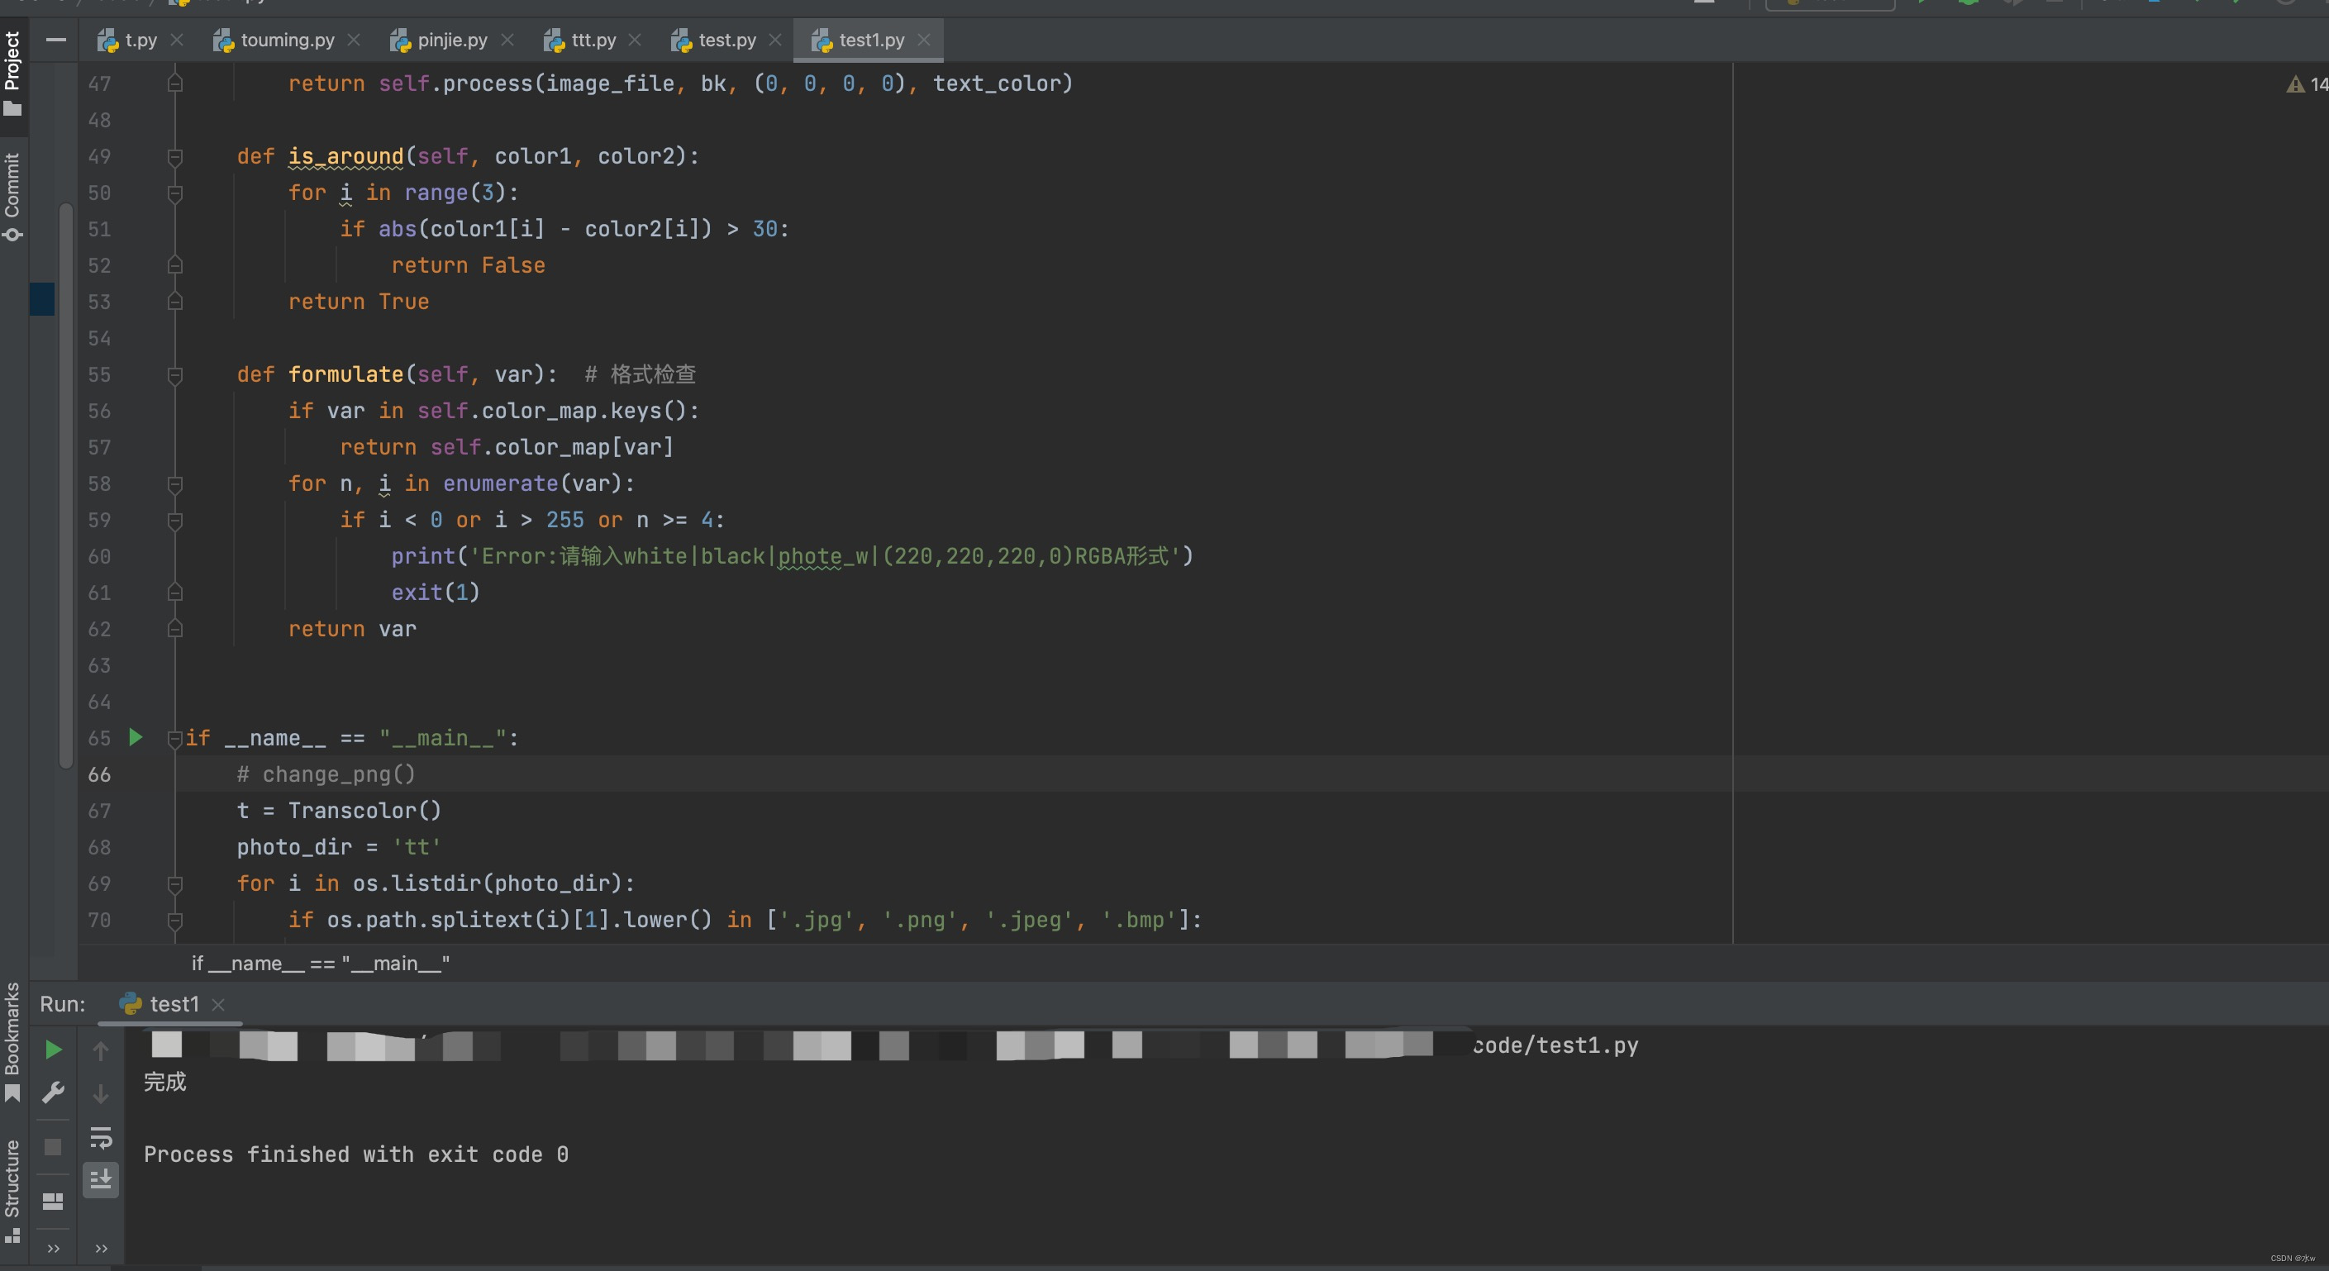Image resolution: width=2329 pixels, height=1271 pixels.
Task: Run the script via line 65 gutter play icon
Action: pyautogui.click(x=135, y=738)
